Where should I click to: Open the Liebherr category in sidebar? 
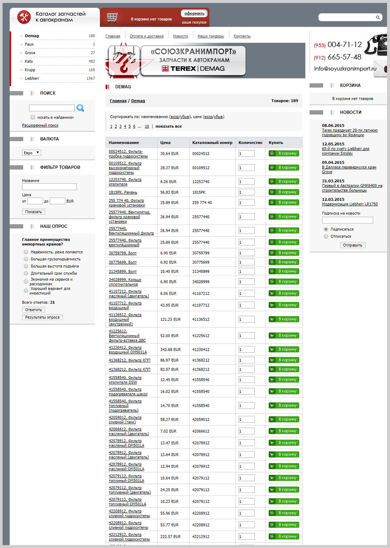coord(32,78)
